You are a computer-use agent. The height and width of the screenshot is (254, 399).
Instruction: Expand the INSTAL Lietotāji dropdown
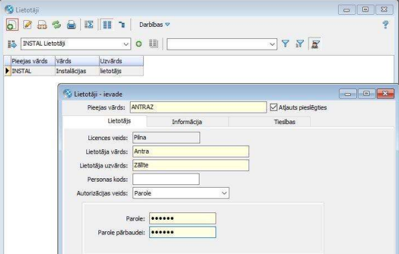point(126,44)
